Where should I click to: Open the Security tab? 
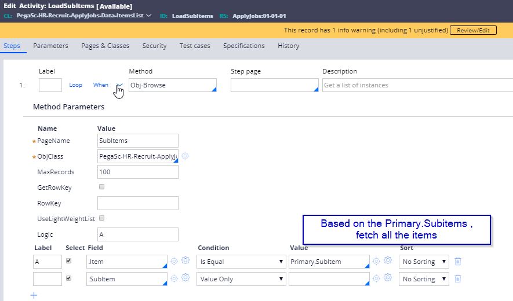[154, 46]
